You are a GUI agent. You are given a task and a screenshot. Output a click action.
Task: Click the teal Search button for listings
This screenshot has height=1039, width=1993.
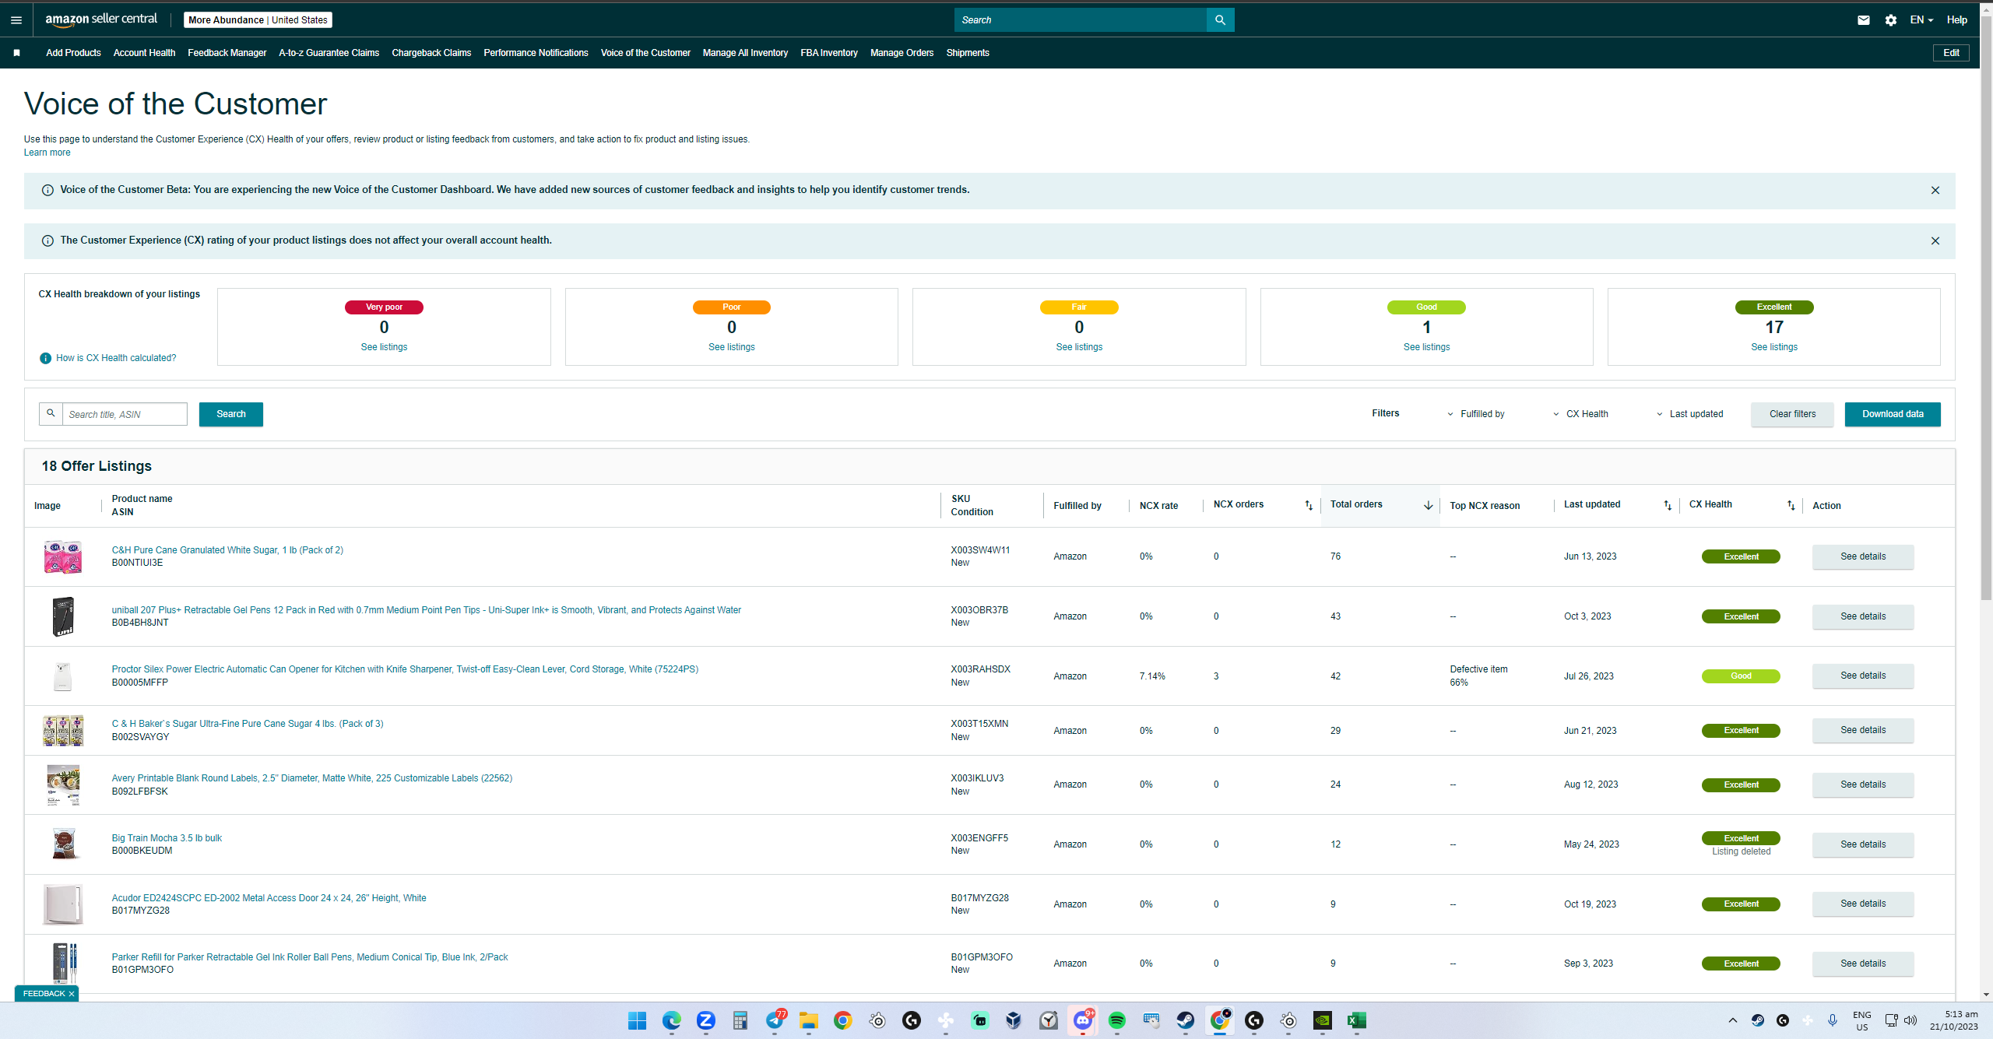pos(231,414)
